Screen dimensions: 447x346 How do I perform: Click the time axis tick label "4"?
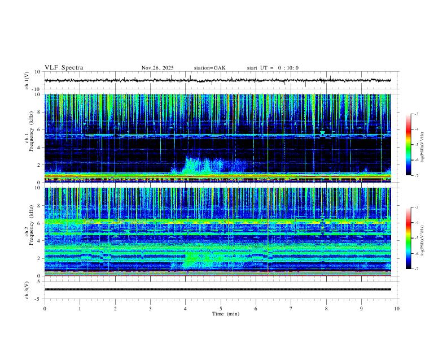tap(186, 309)
